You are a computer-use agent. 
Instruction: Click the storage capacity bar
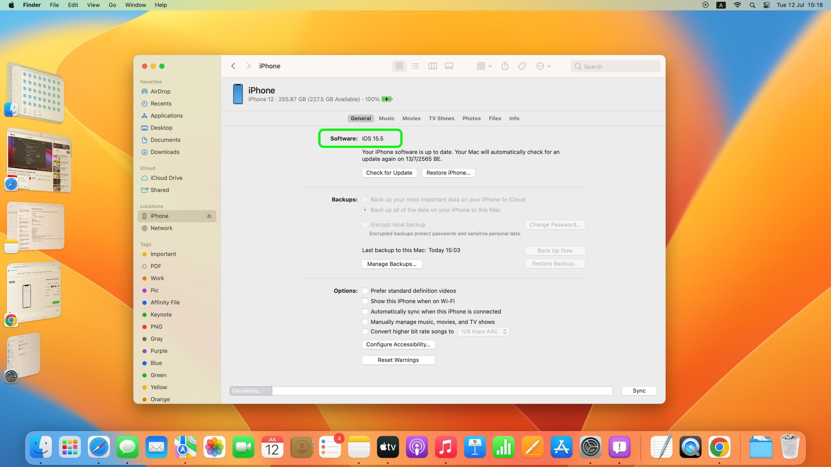point(421,391)
